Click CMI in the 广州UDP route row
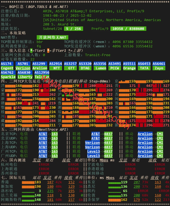Viewport: 170px width, 206px height. coord(160,156)
